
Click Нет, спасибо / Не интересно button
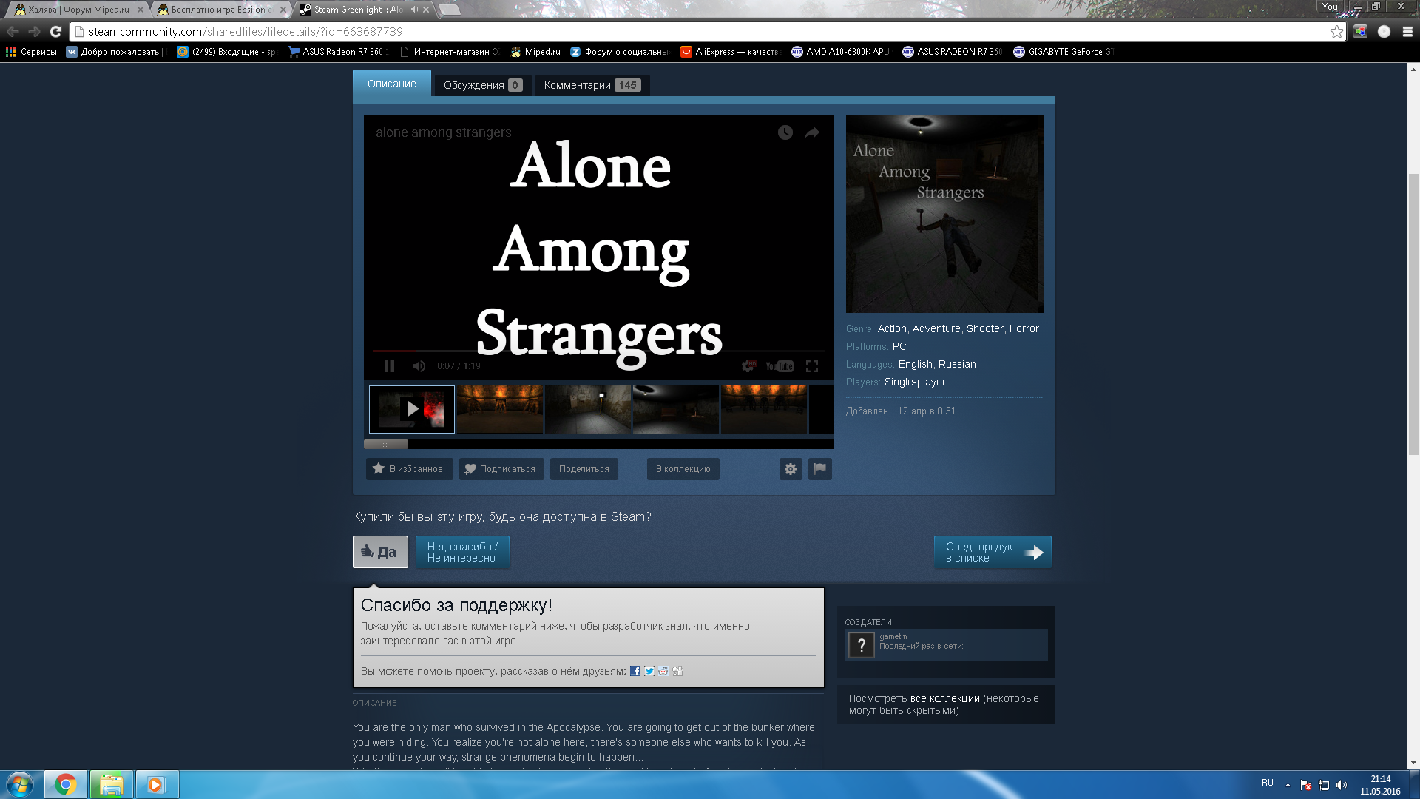462,552
